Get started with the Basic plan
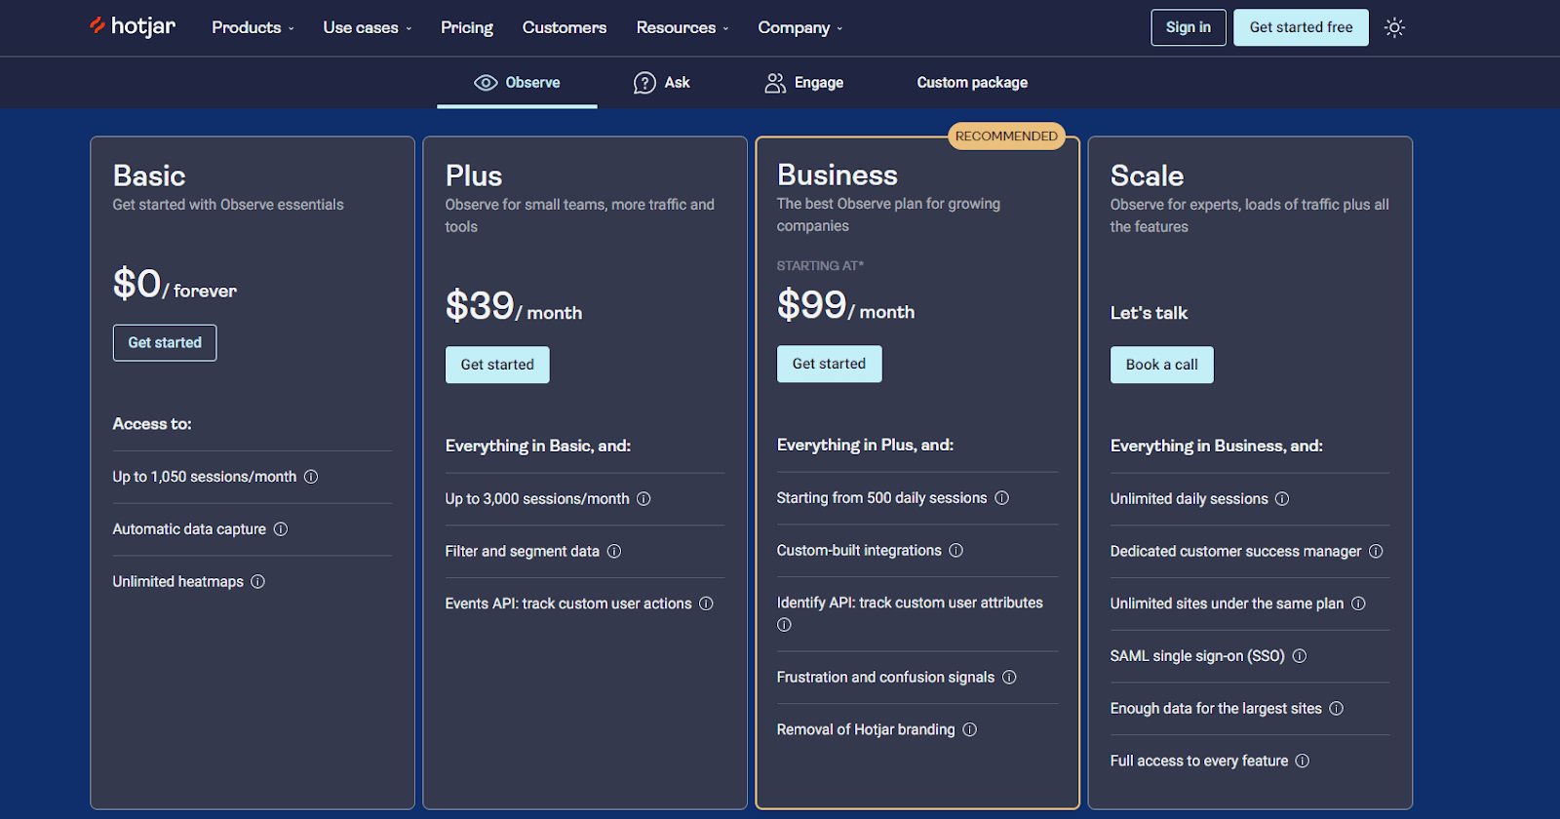This screenshot has width=1560, height=819. click(165, 343)
